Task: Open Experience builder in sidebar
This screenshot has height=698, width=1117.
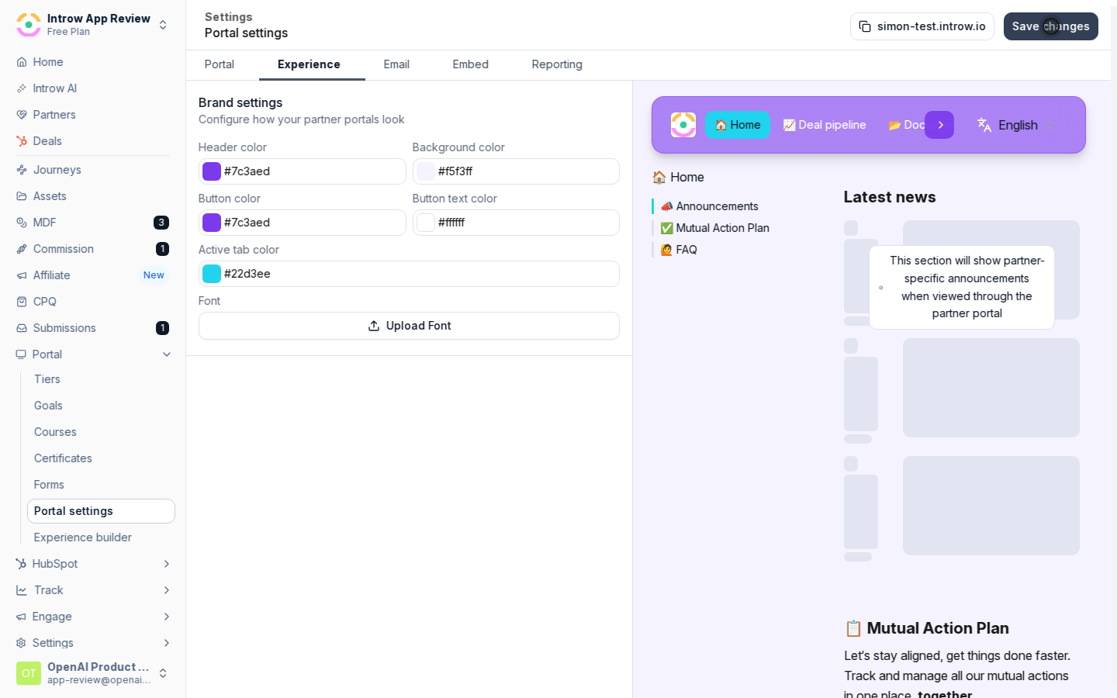Action: (x=83, y=537)
